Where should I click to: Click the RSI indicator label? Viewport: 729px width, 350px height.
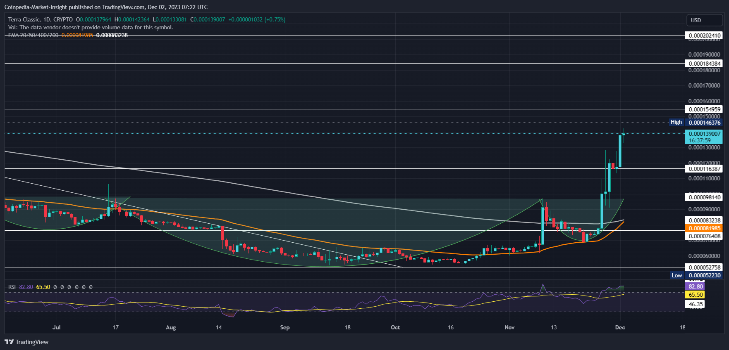12,287
